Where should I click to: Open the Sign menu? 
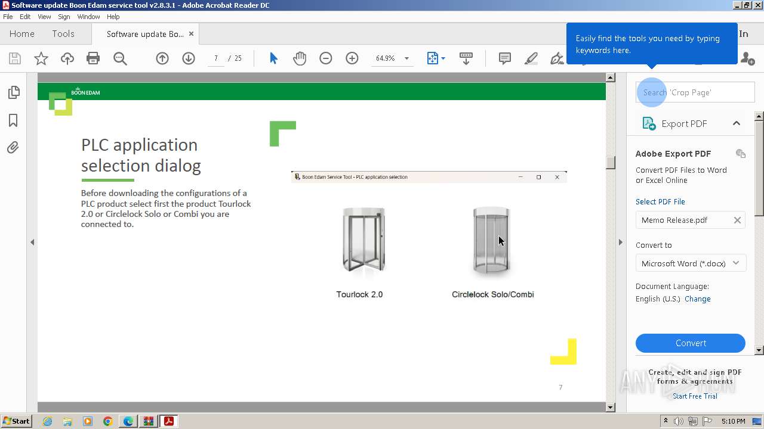(x=64, y=17)
